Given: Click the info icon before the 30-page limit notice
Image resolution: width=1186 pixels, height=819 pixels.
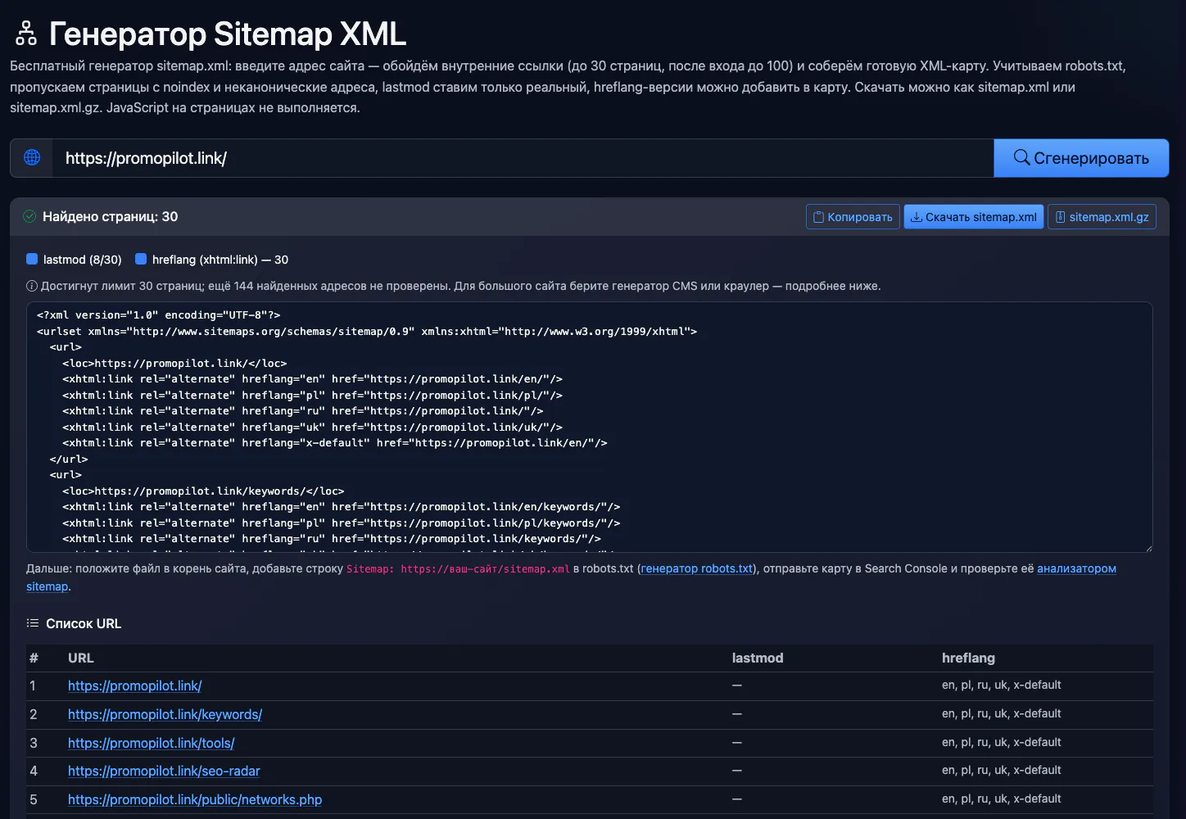Looking at the screenshot, I should (32, 286).
